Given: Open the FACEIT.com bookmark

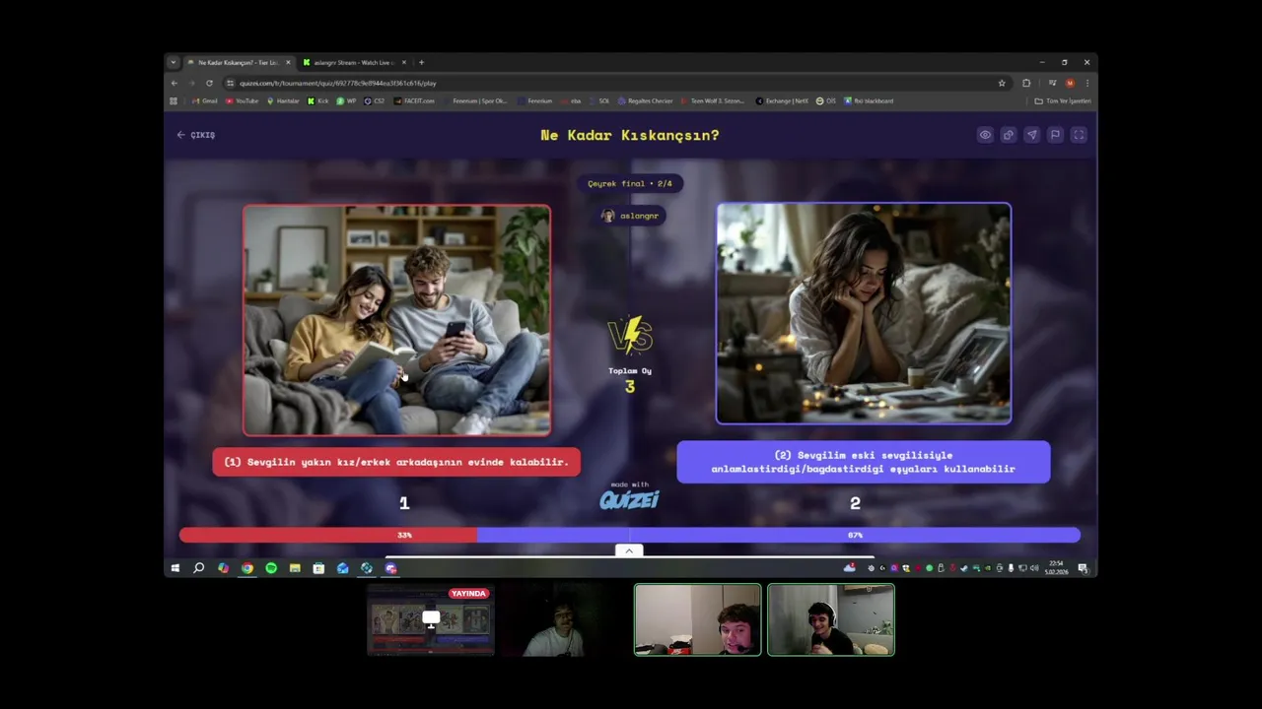Looking at the screenshot, I should coord(415,100).
